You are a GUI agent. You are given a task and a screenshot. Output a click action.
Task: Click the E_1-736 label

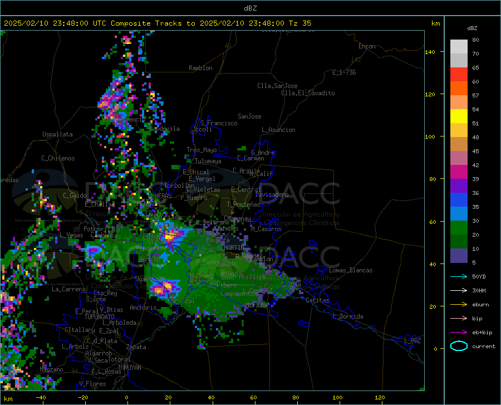[x=344, y=72]
